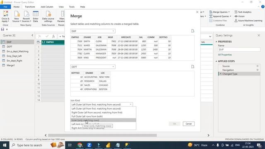This screenshot has height=149, width=265.
Task: Open the DEPT second table dropdown
Action: (93, 67)
